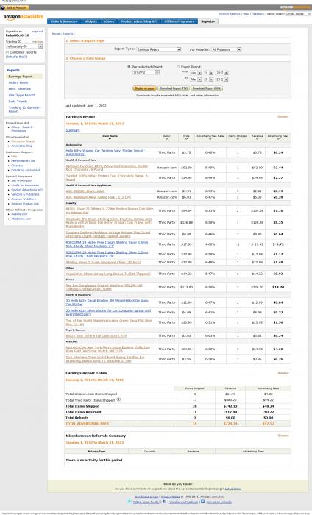Open the From year dropdown
This screenshot has height=515, width=312.
click(x=221, y=73)
